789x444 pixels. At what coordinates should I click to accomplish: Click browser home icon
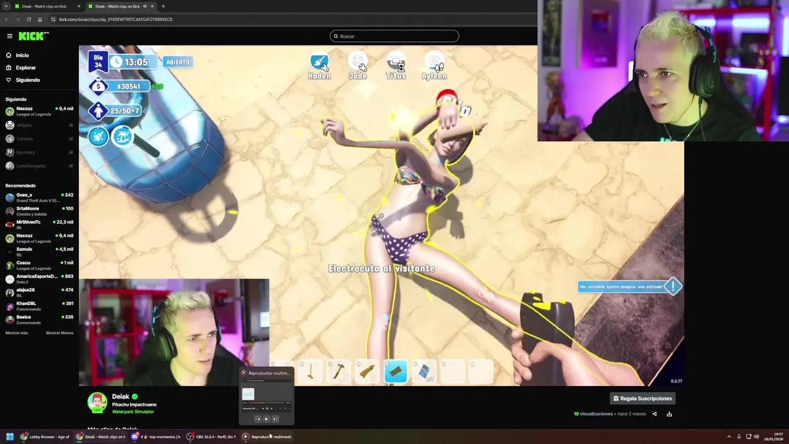click(39, 19)
